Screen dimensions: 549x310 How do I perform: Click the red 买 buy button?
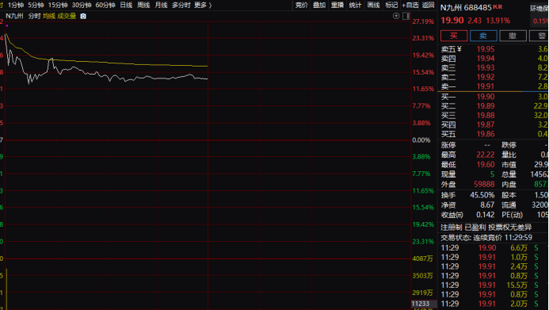(x=454, y=36)
